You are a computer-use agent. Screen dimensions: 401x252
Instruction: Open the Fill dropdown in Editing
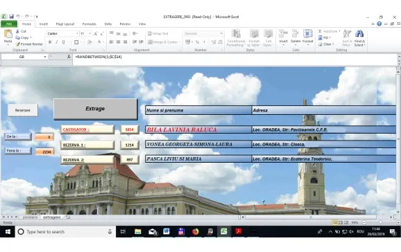click(324, 38)
